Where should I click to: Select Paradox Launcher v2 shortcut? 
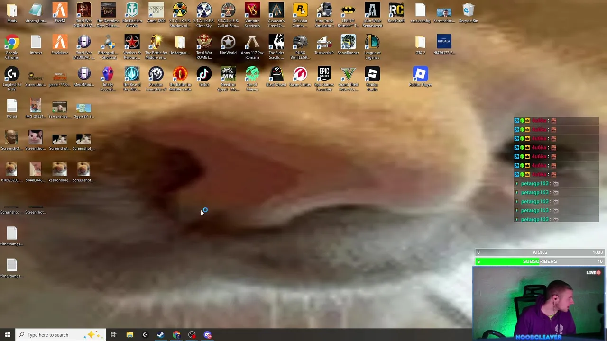click(156, 79)
